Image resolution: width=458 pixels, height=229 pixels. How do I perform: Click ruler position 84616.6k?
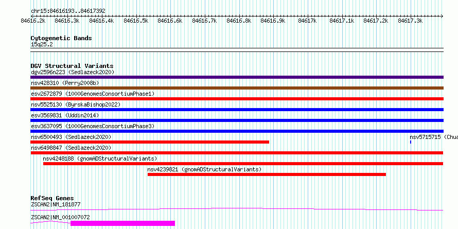170,21
